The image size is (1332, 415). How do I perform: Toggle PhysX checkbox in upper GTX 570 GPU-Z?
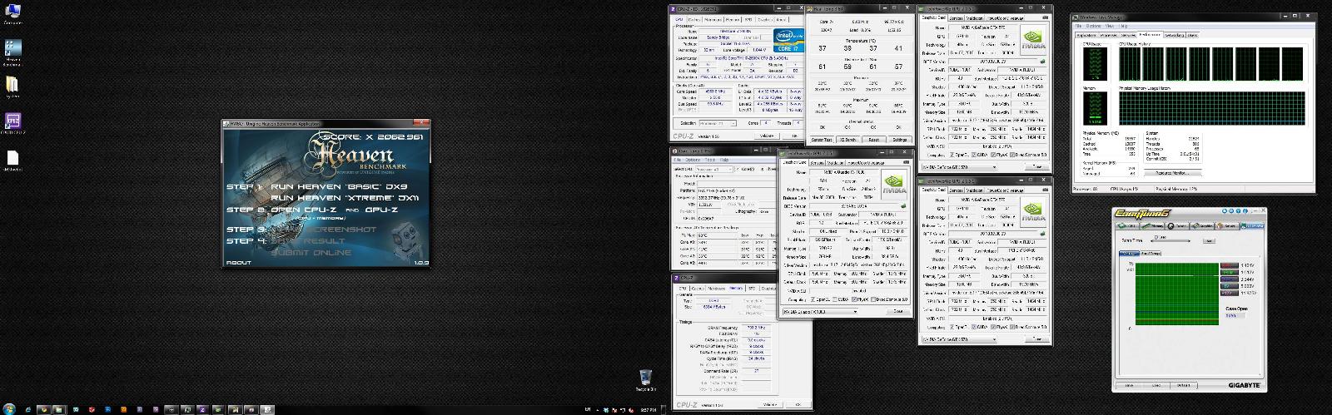click(x=993, y=154)
